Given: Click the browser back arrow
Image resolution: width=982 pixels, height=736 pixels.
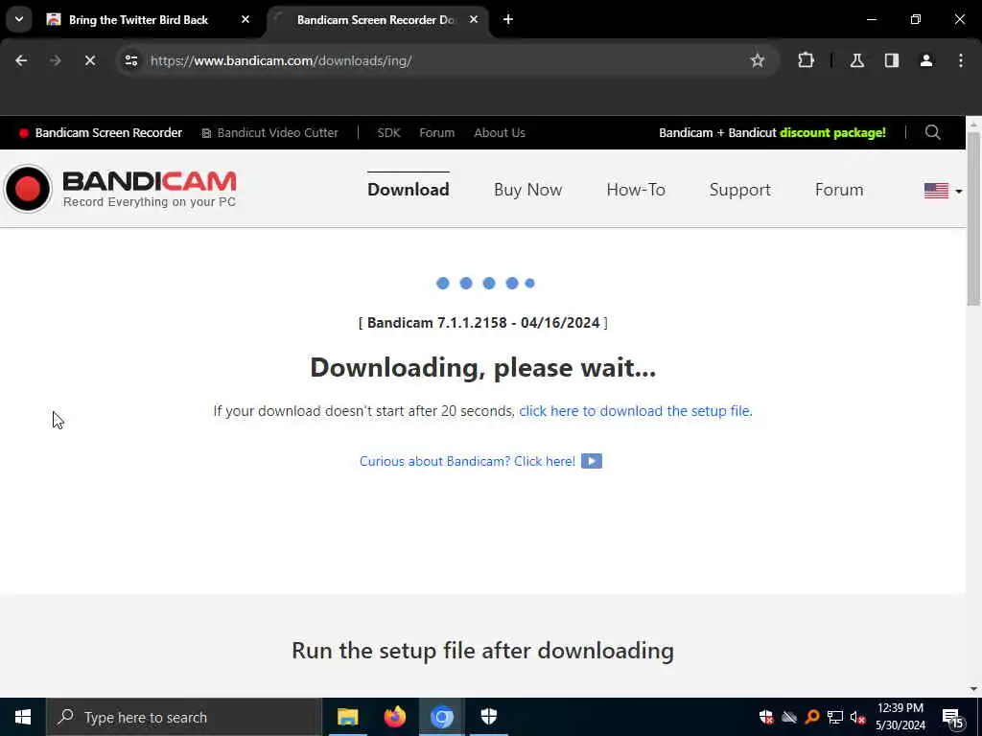Looking at the screenshot, I should coord(21,60).
